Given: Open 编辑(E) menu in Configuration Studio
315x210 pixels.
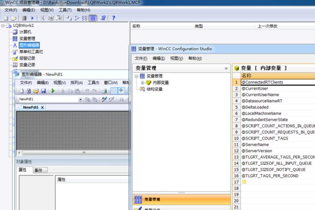Looking at the screenshot, I should tap(159, 58).
